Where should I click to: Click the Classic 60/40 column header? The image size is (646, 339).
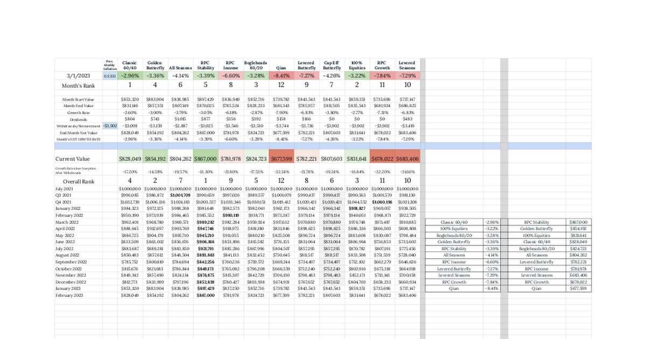(130, 65)
